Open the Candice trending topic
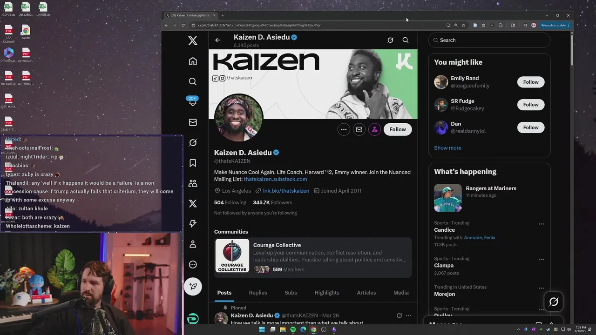 pyautogui.click(x=445, y=230)
